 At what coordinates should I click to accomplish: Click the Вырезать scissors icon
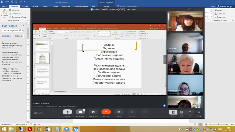point(10,10)
